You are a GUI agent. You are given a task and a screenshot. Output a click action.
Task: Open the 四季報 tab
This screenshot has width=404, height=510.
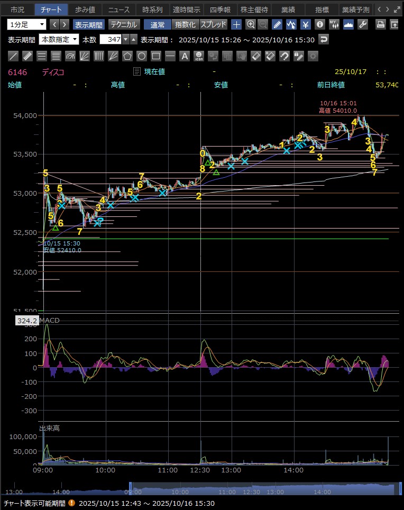click(x=219, y=10)
